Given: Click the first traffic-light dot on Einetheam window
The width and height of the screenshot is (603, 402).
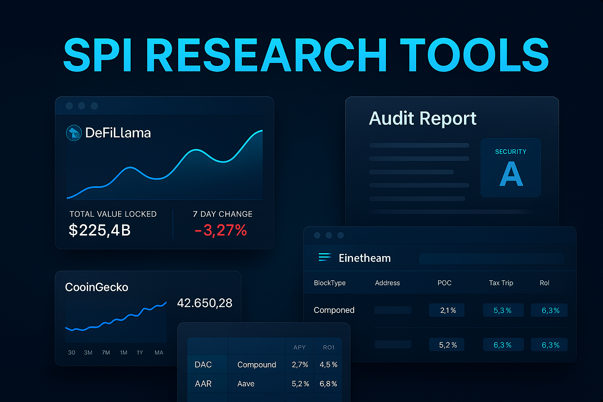Looking at the screenshot, I should (x=317, y=235).
